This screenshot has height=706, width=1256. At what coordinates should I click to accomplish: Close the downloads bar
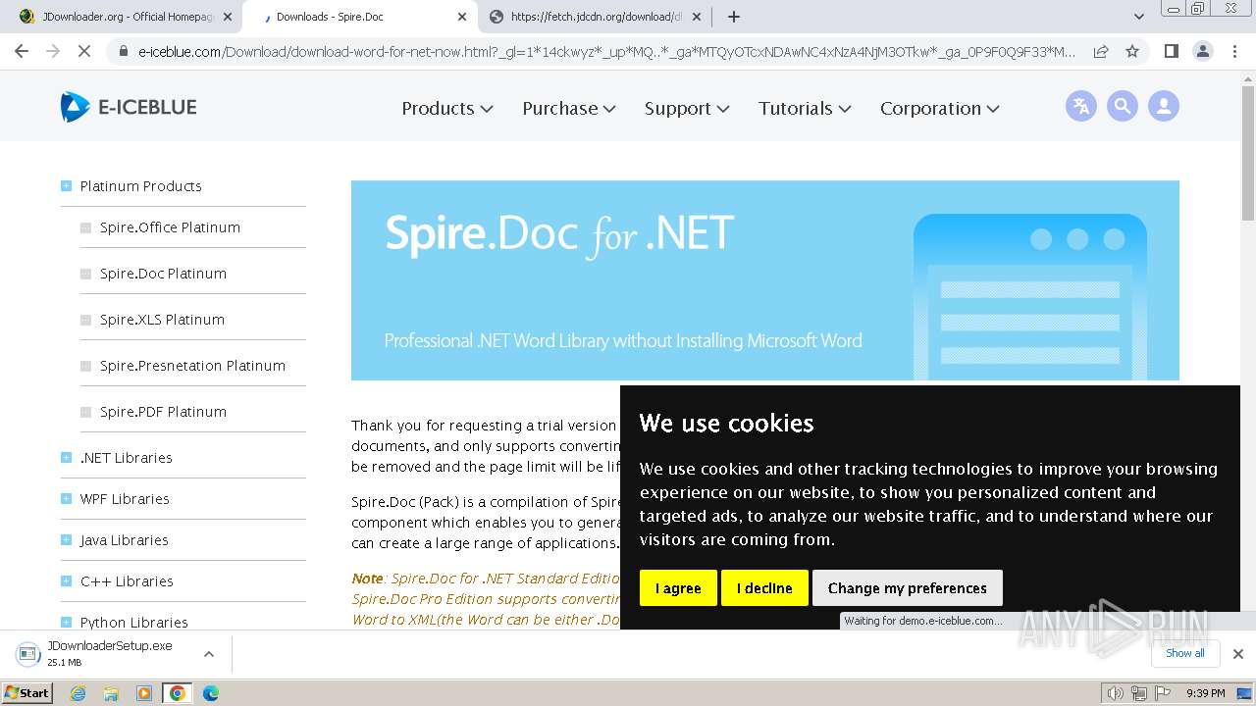tap(1237, 653)
